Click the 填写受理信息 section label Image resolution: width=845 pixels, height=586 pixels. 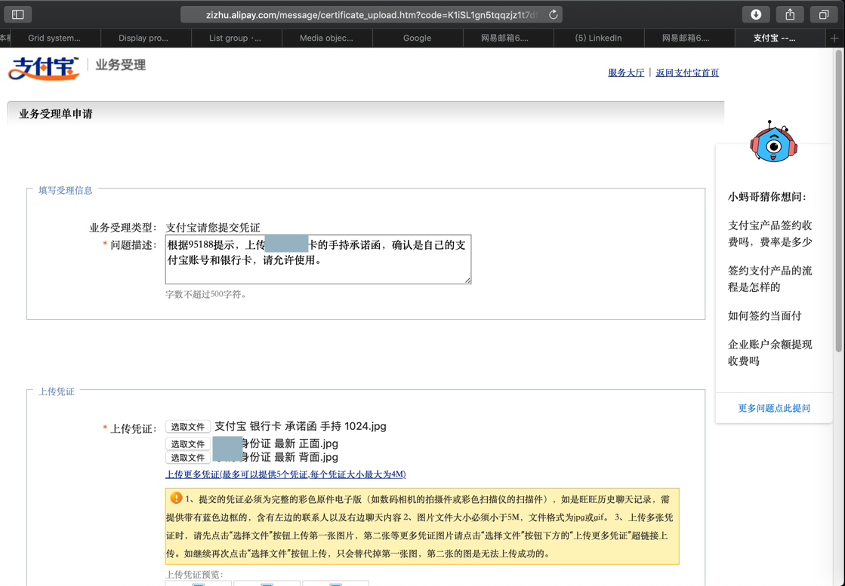(x=65, y=191)
